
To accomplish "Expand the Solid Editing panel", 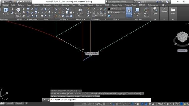I will point(33,19).
